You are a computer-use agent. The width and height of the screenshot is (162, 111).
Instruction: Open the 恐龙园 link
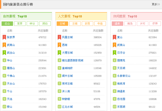pos(121,99)
